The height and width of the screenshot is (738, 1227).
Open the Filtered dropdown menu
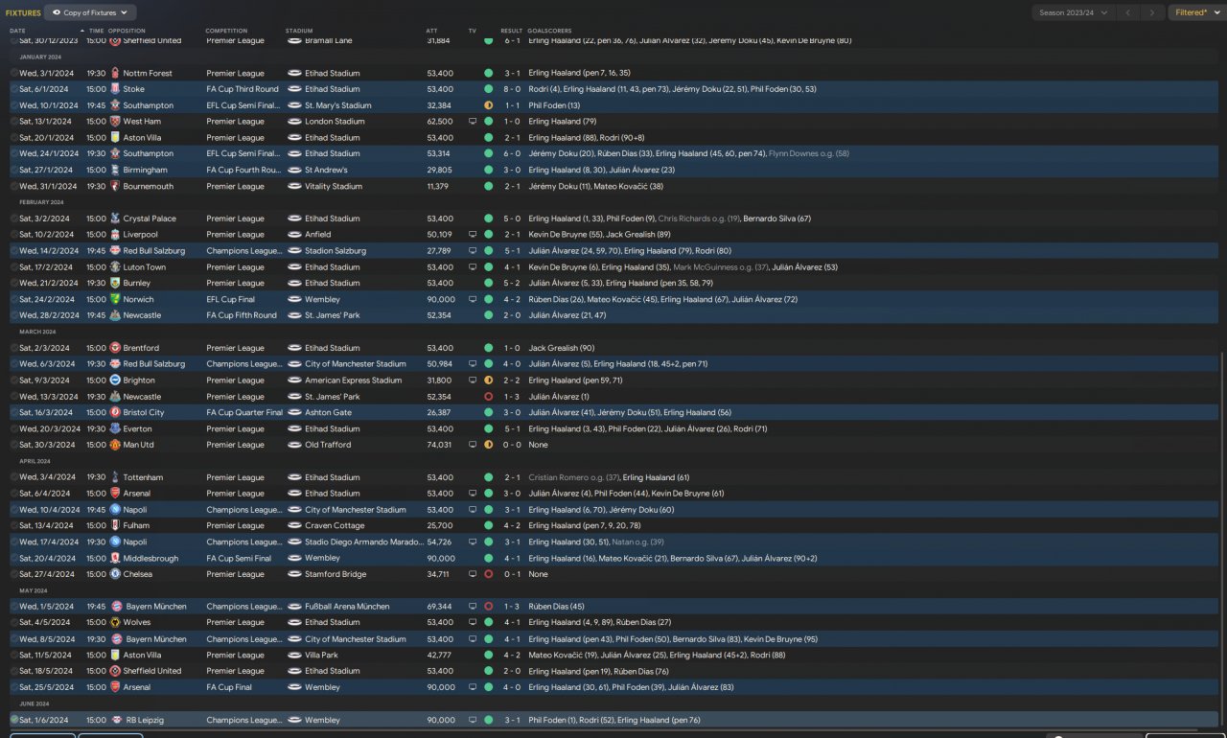click(1196, 12)
